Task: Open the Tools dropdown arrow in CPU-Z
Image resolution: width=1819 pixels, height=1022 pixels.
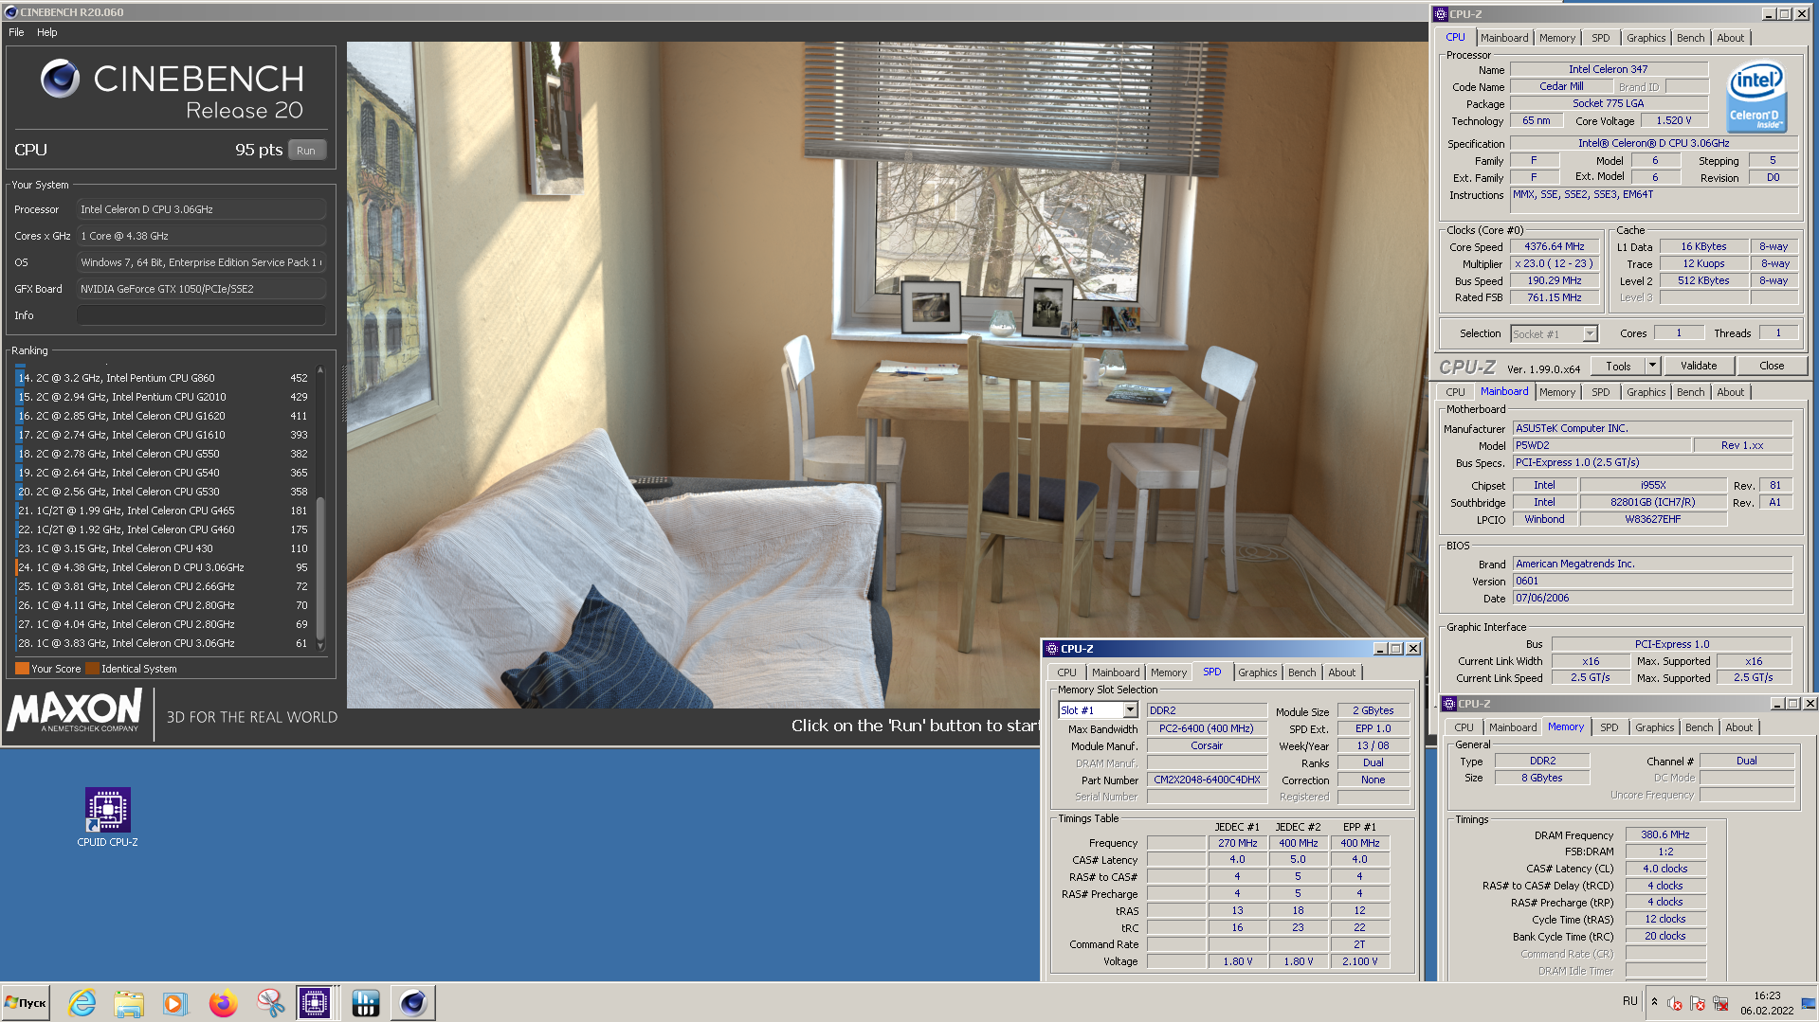Action: click(x=1652, y=366)
